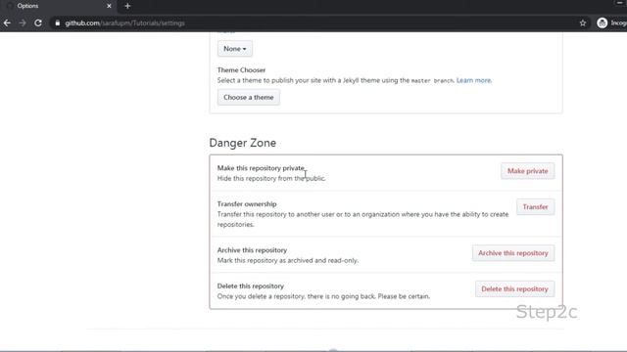Viewport: 627px width, 352px height.
Task: Click the browser forward arrow
Action: point(23,23)
